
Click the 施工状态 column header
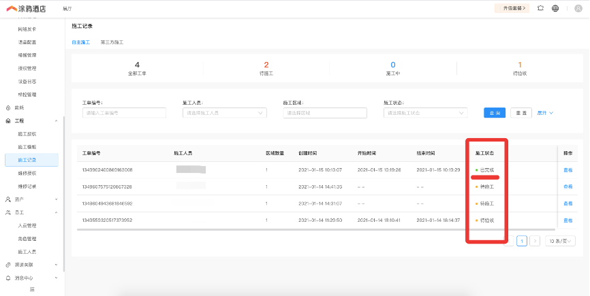[484, 153]
